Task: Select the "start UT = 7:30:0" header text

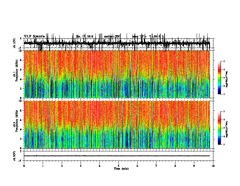Action: [x=146, y=36]
